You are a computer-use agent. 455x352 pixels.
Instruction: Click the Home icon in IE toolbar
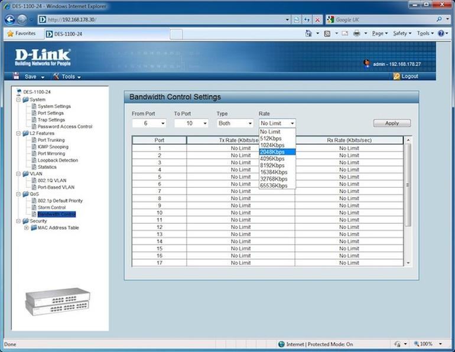point(308,34)
